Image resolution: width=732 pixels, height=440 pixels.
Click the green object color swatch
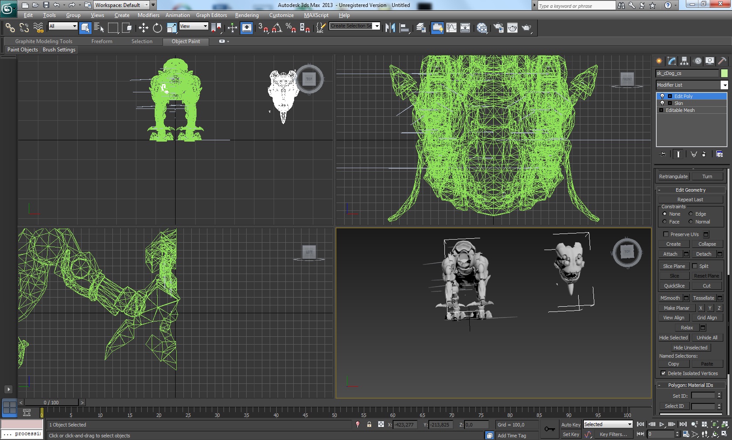[x=724, y=73]
